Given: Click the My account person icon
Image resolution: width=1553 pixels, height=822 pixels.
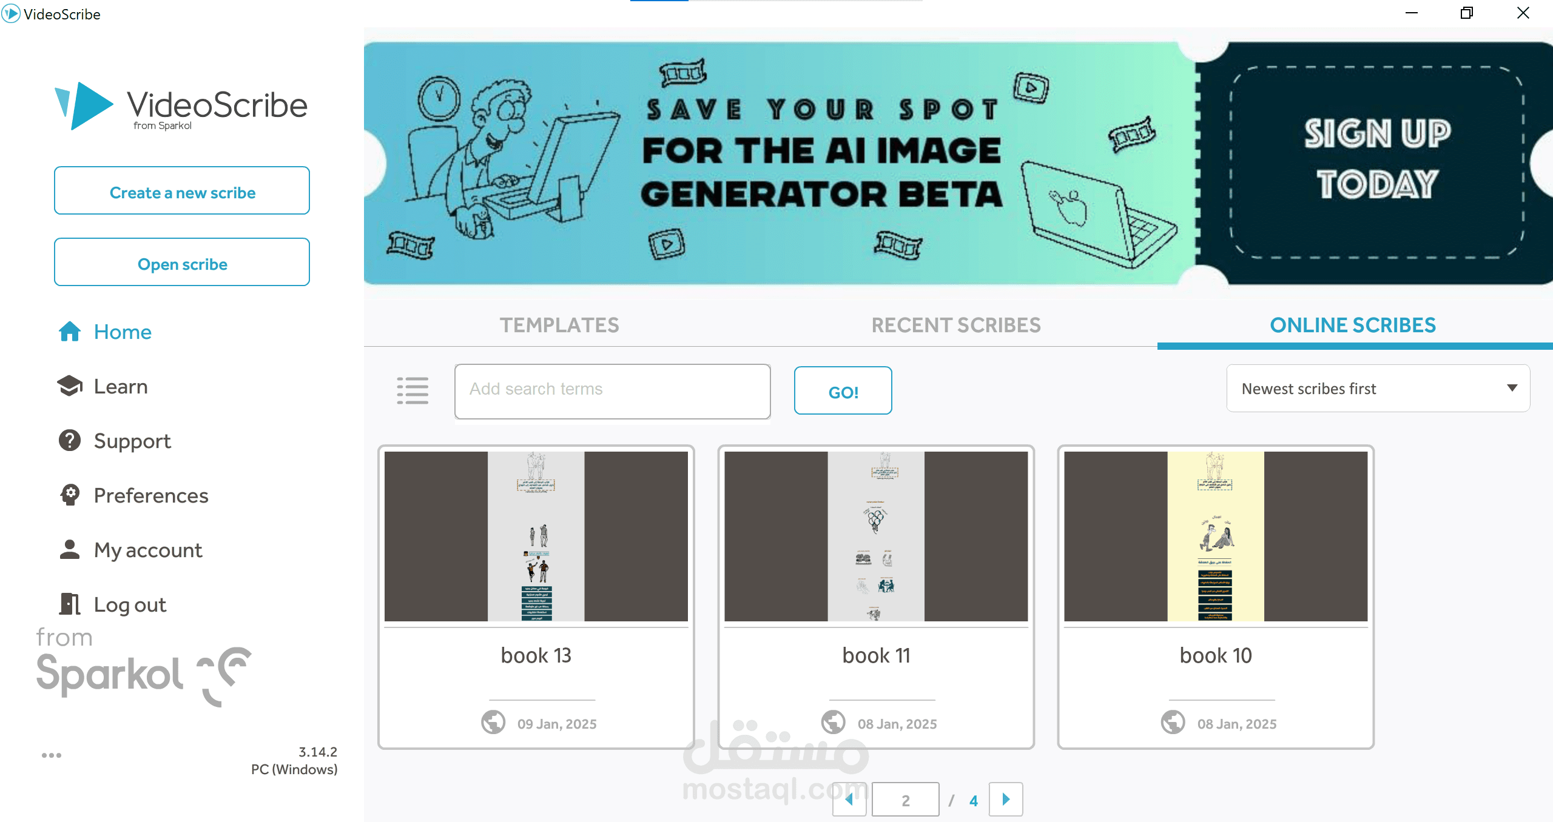Looking at the screenshot, I should (70, 550).
